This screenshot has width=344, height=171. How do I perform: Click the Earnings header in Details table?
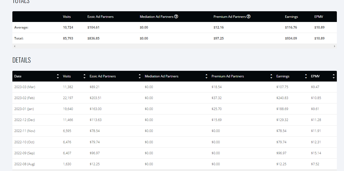[283, 76]
